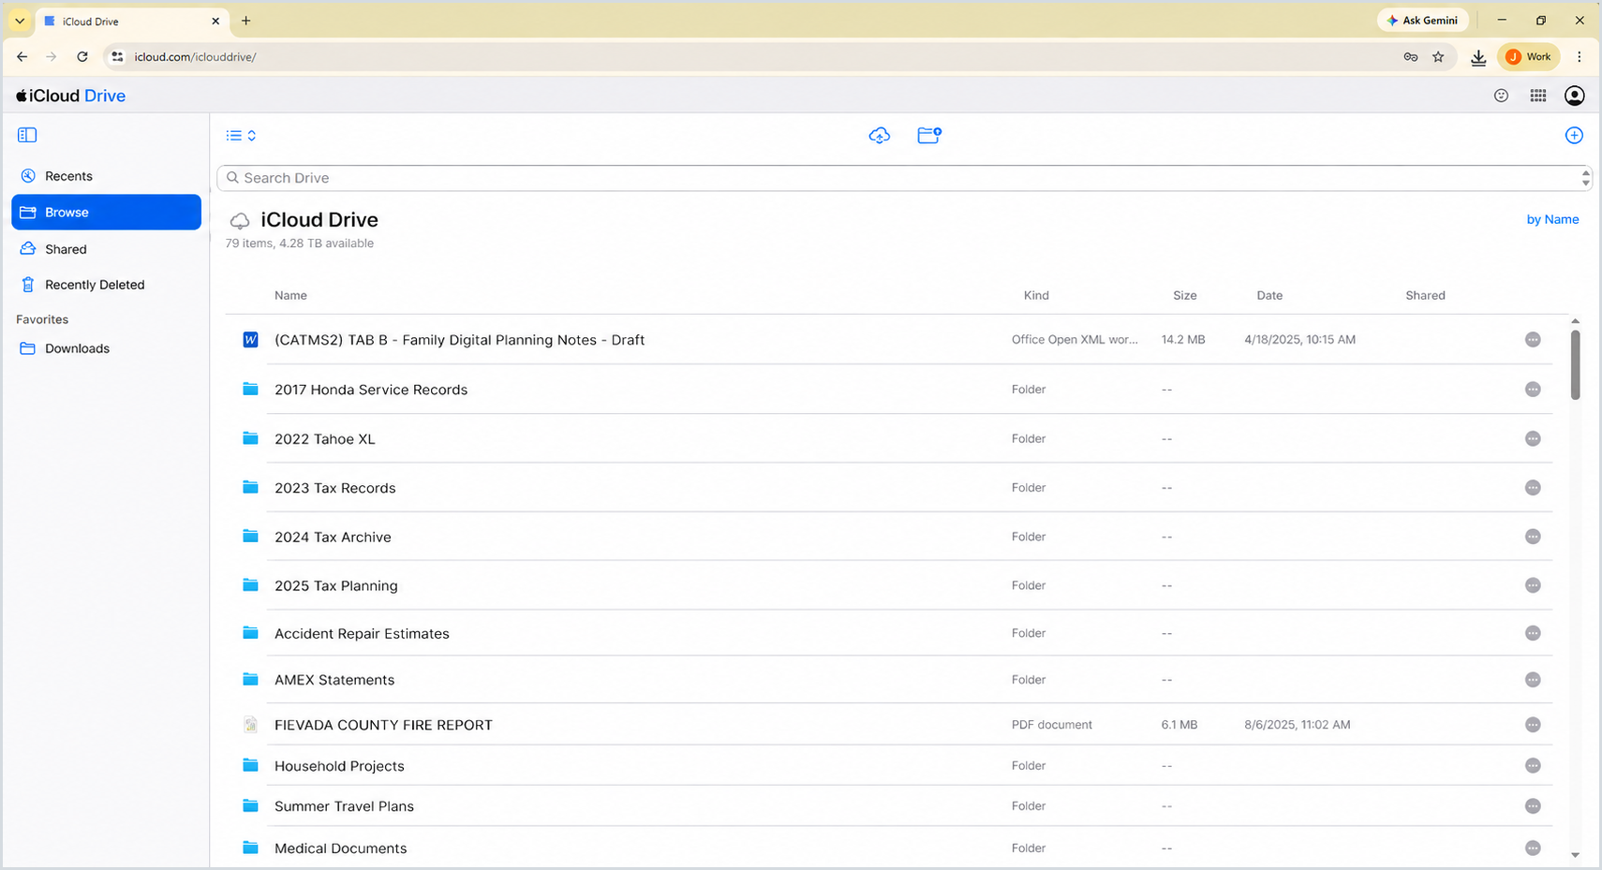Open the password manager key icon
1602x870 pixels.
pyautogui.click(x=1410, y=57)
